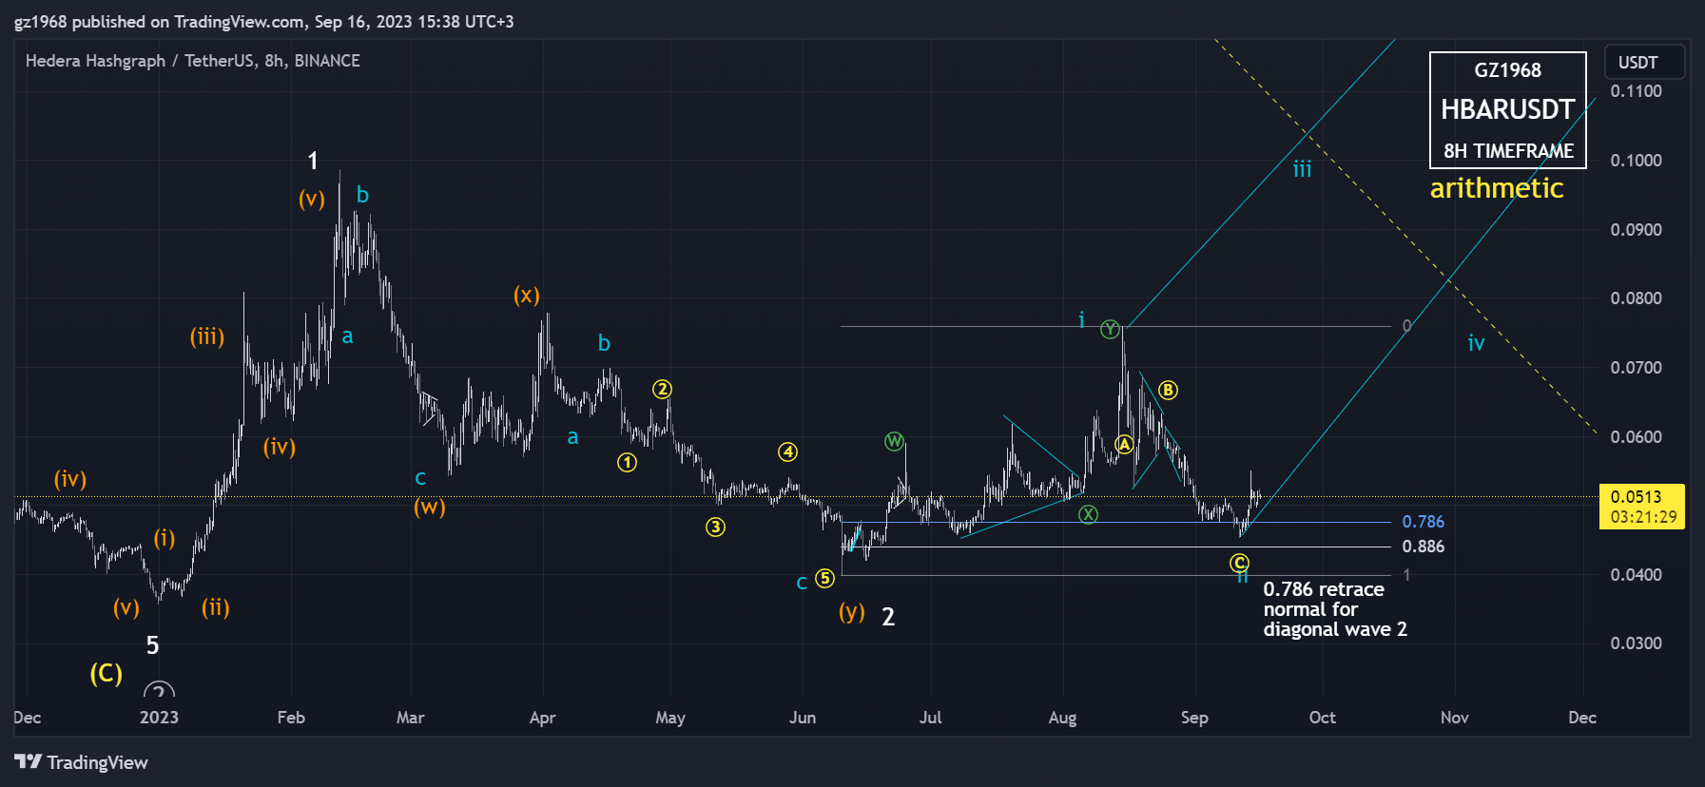Click the GZ1968 label in info box
The height and width of the screenshot is (787, 1705).
[x=1507, y=70]
